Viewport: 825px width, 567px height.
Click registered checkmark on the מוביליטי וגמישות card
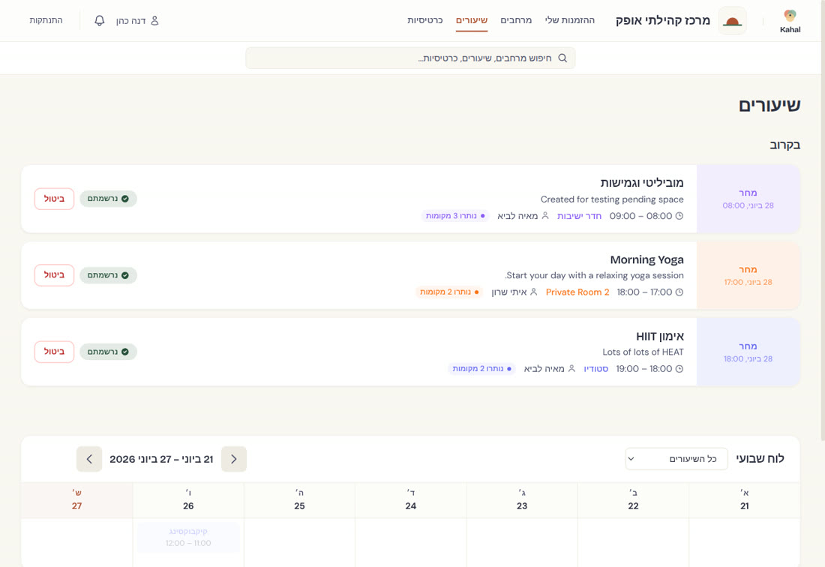tap(125, 199)
